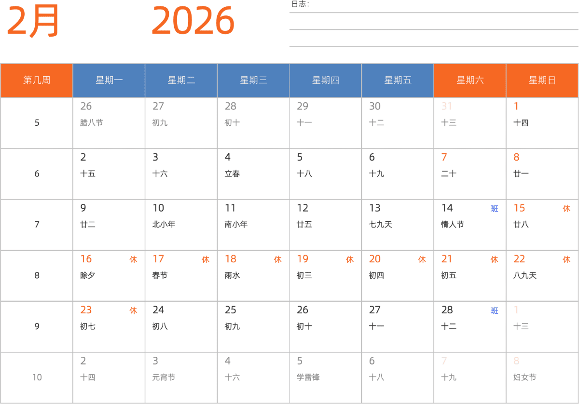Select the 星期三 column header
Image resolution: width=579 pixels, height=404 pixels.
[253, 81]
